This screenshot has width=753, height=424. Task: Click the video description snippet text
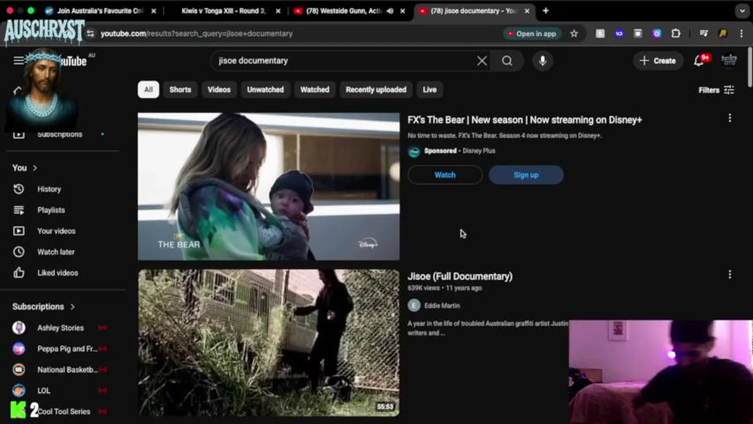[488, 328]
